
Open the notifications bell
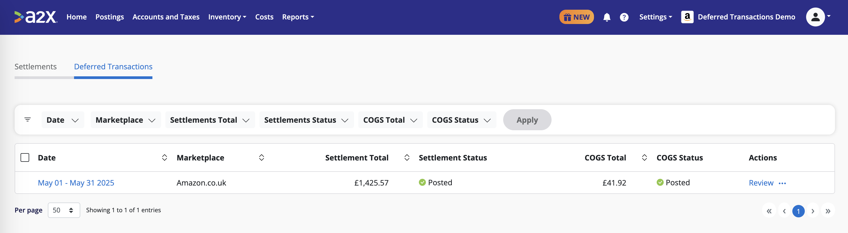point(607,17)
